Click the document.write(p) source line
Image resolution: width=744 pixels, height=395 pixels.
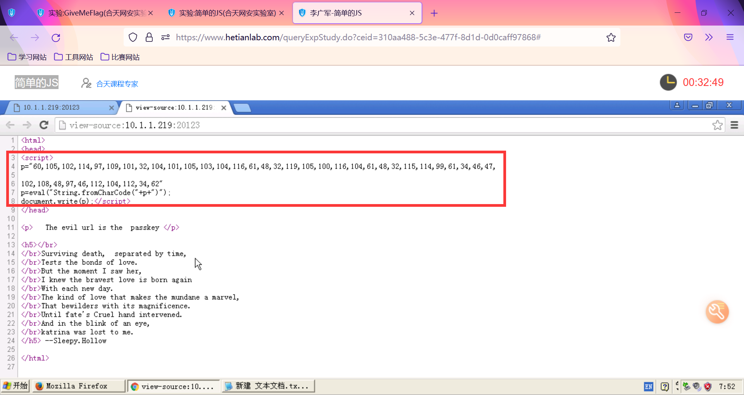point(76,201)
